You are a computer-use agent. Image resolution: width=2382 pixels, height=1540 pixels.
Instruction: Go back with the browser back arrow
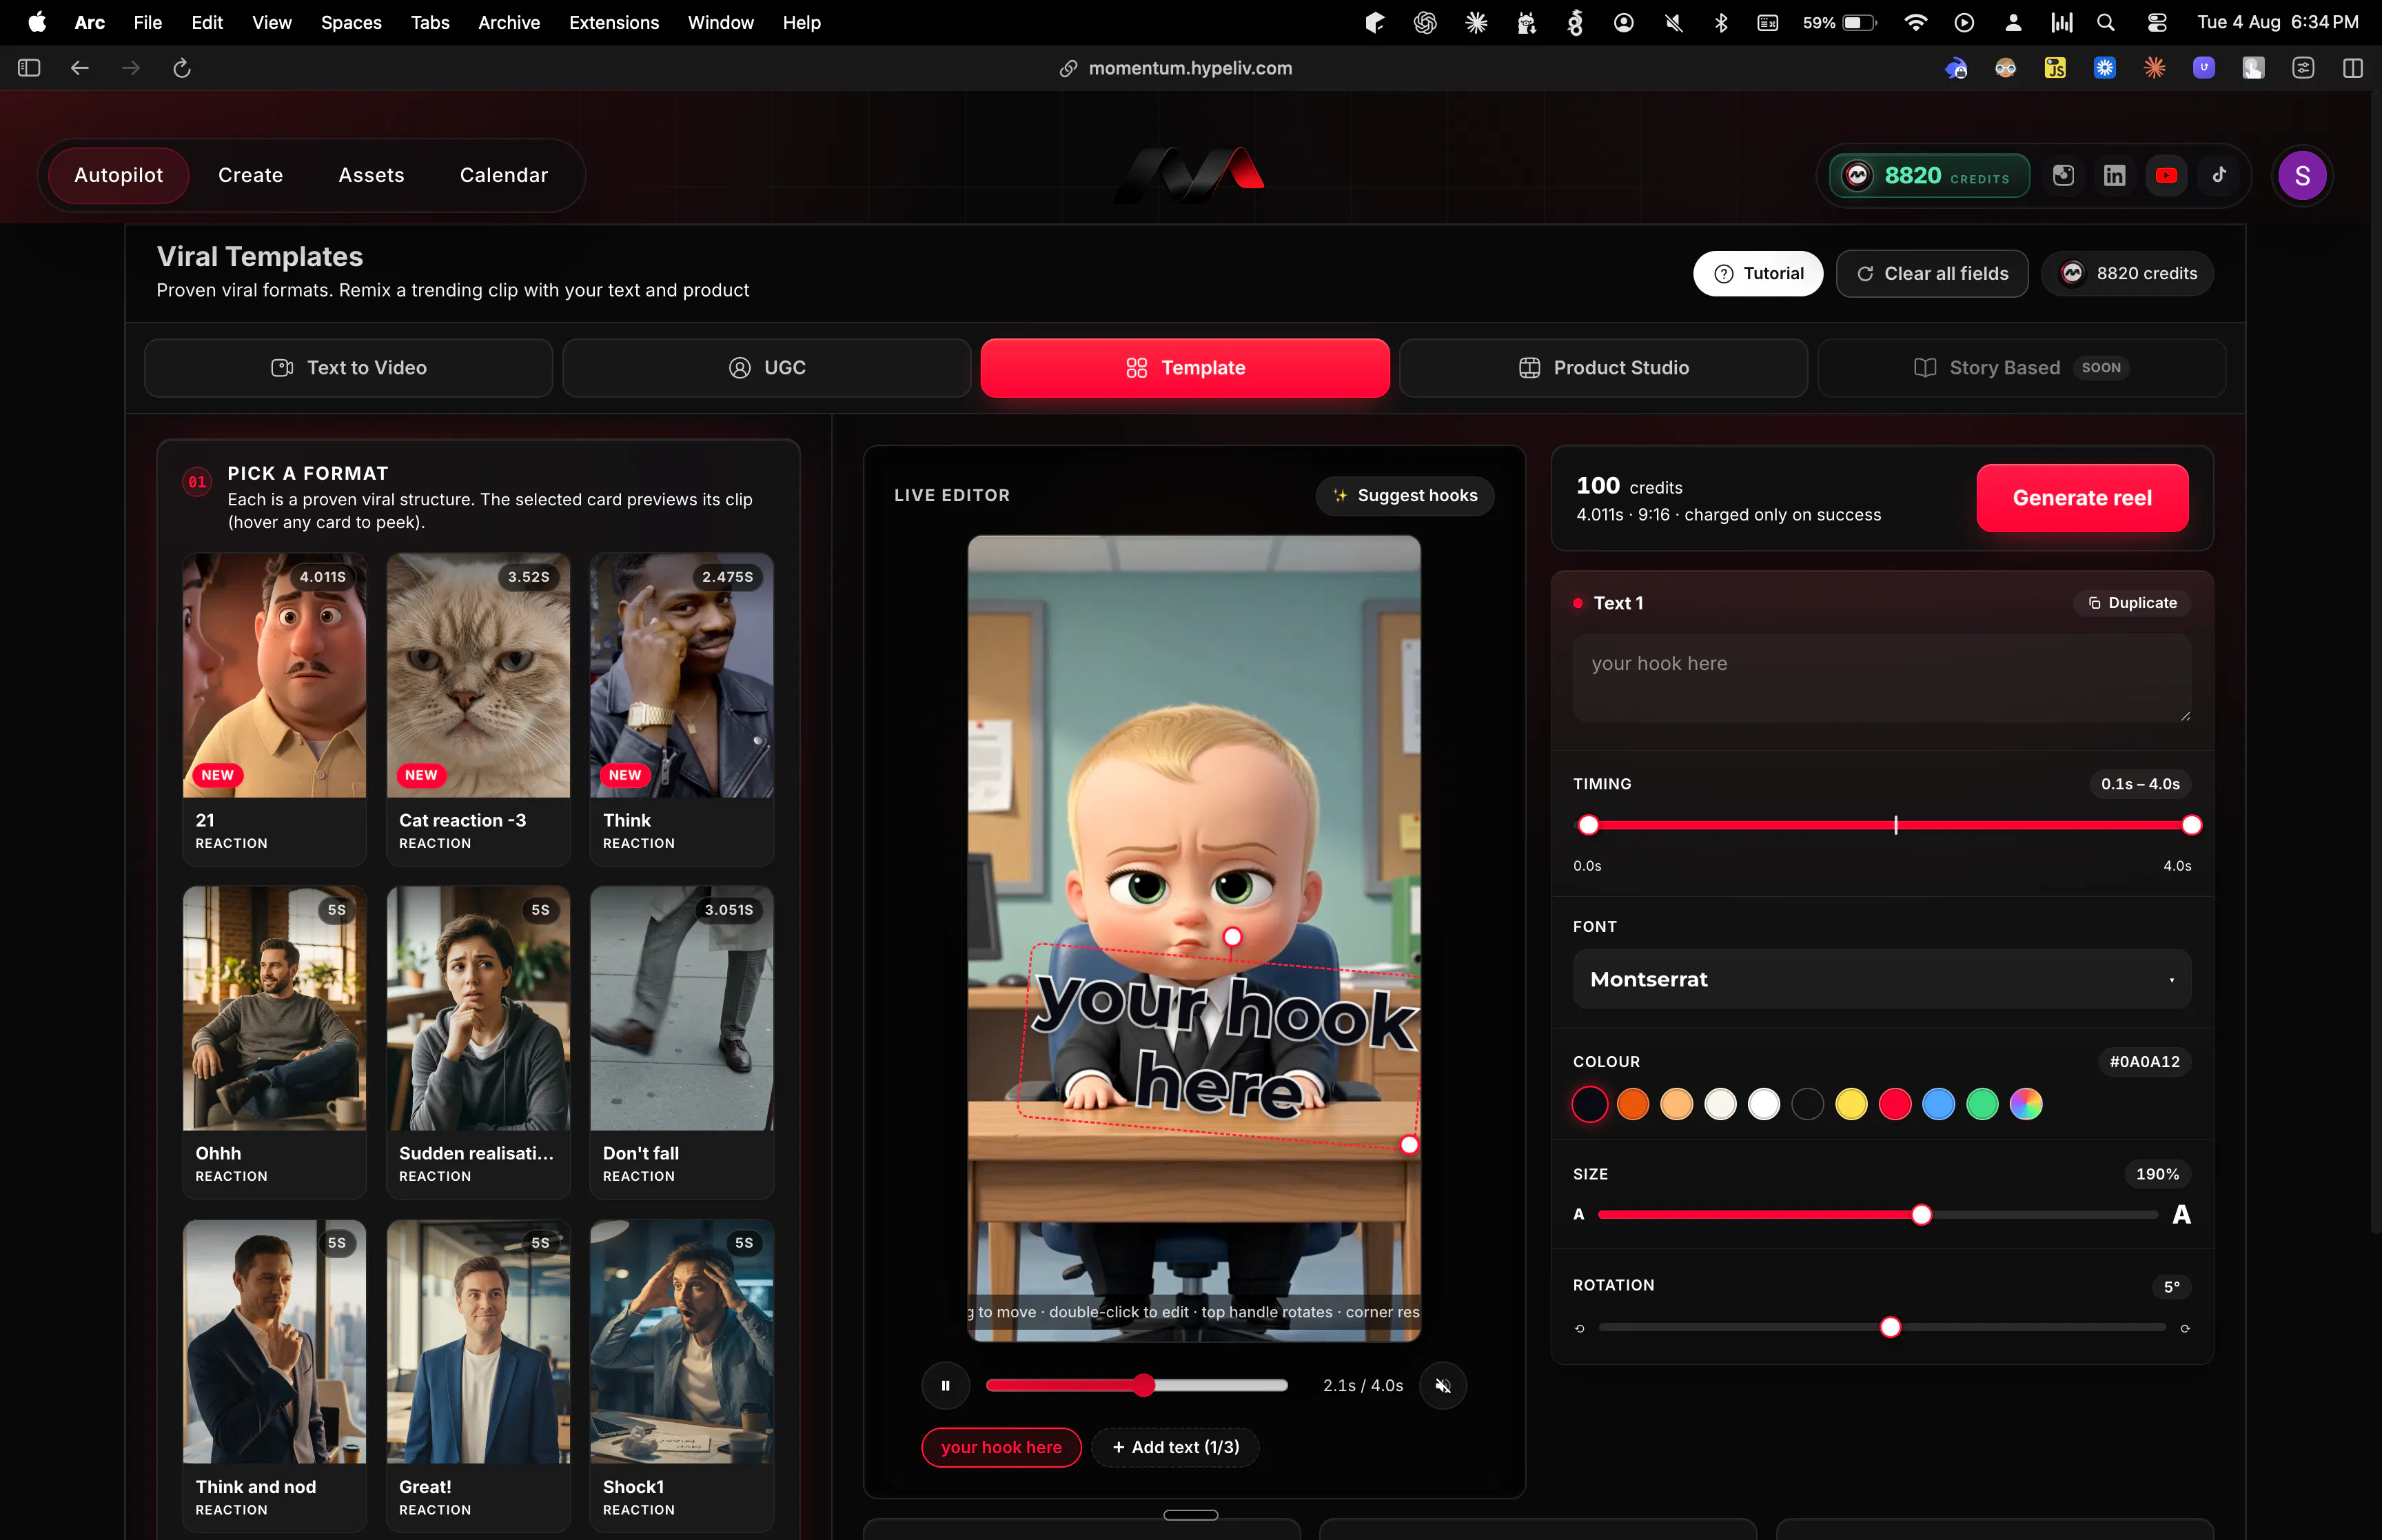tap(80, 68)
